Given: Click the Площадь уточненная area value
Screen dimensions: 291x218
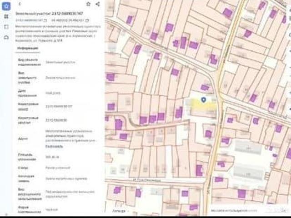Looking at the screenshot, I should pos(52,157).
